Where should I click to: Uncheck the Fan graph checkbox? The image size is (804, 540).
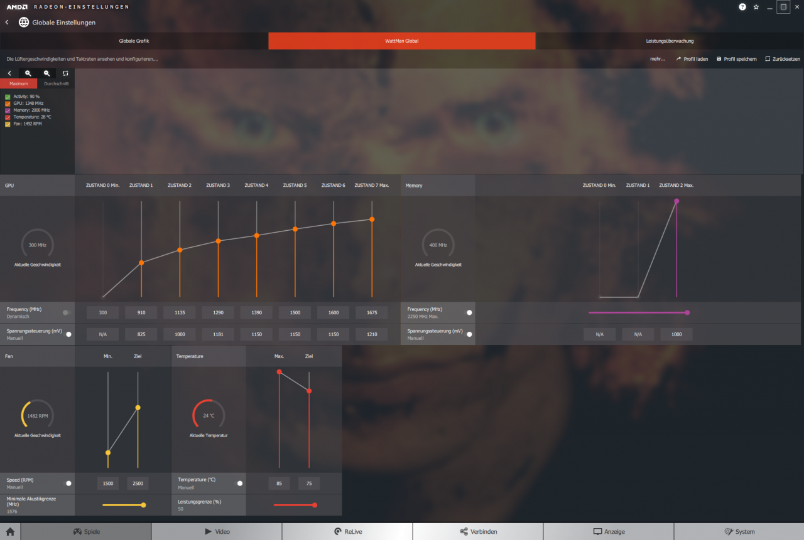8,124
